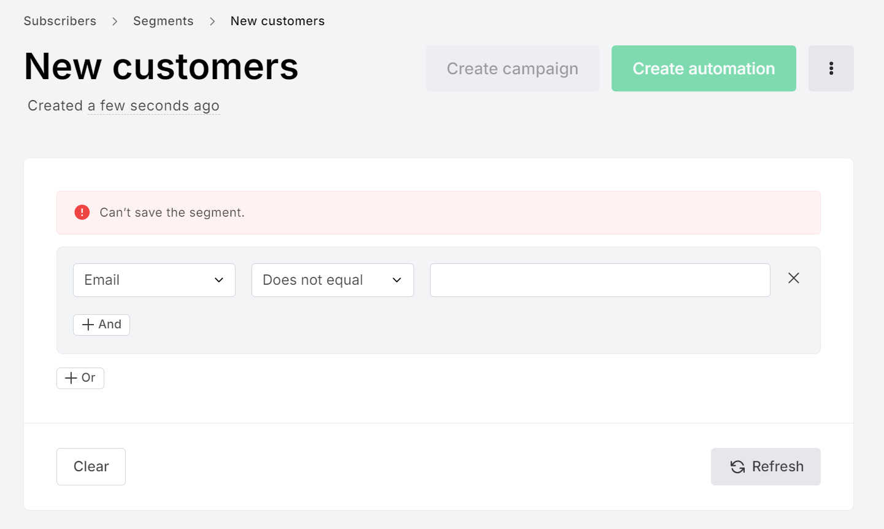Image resolution: width=884 pixels, height=529 pixels.
Task: Go to Segments in the breadcrumb trail
Action: pyautogui.click(x=163, y=20)
